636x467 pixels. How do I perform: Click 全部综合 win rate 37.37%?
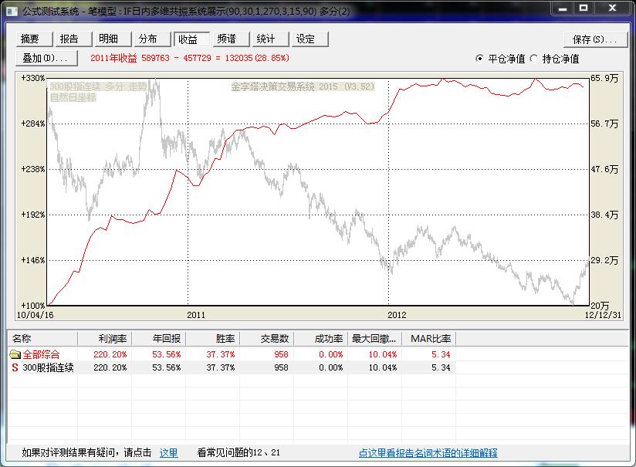click(x=220, y=354)
